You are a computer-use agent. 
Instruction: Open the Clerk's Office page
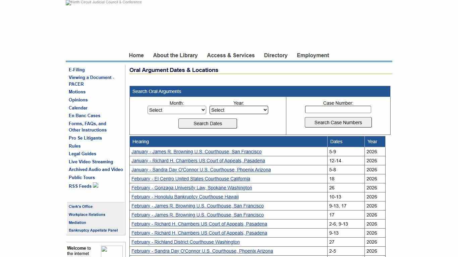80,206
